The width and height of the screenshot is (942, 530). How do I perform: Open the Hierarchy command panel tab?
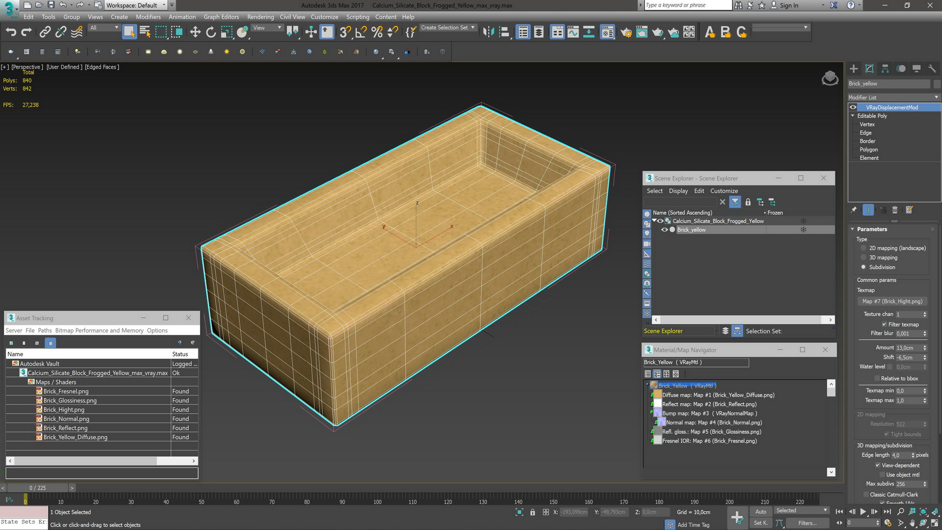tap(885, 69)
